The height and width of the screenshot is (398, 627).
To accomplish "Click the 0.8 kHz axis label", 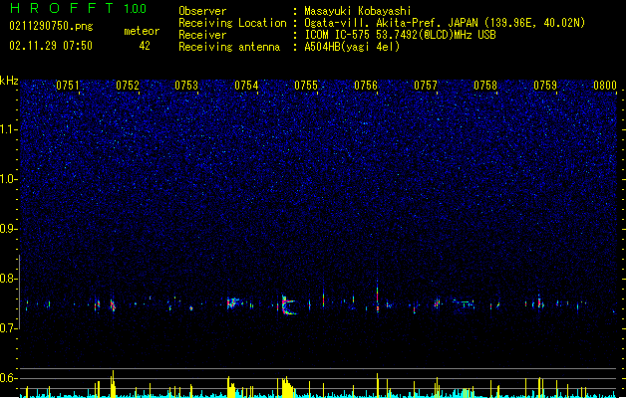I will pyautogui.click(x=8, y=279).
